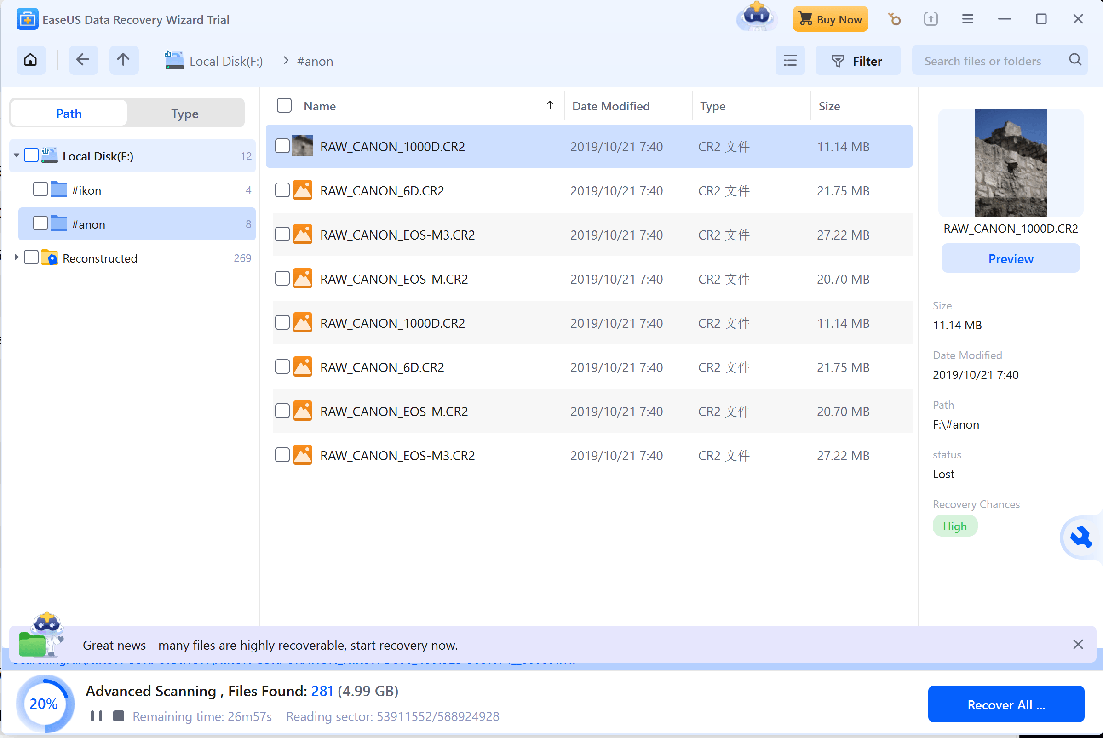Select the second RAW_CANON_6D.CR2 21.75 MB row
The image size is (1103, 738).
point(592,367)
